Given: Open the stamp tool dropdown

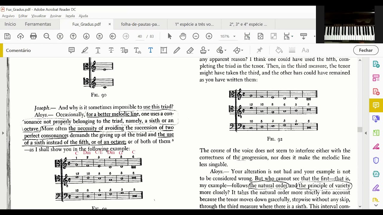Looking at the screenshot, I should pyautogui.click(x=205, y=50).
